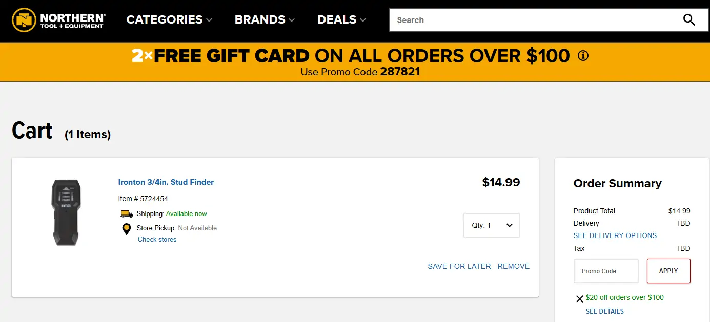Click See Delivery Options link
Image resolution: width=710 pixels, height=322 pixels.
[x=615, y=235]
